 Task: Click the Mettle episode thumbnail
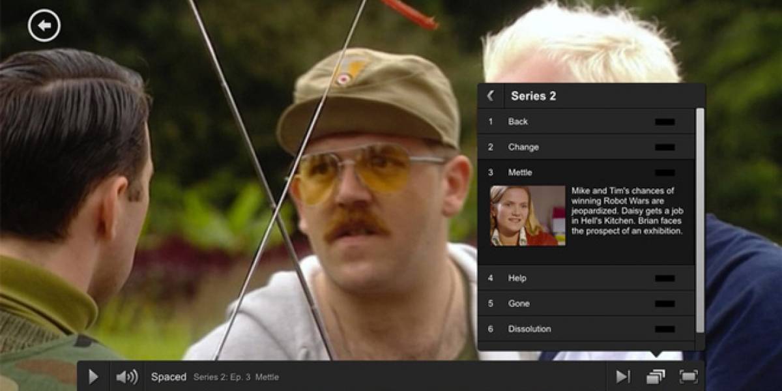[528, 216]
